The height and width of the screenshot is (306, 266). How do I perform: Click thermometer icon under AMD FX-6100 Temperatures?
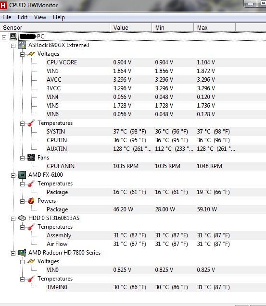(x=31, y=184)
